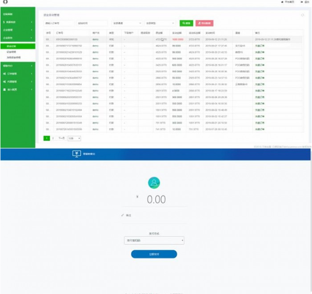The height and width of the screenshot is (294, 312).
Task: Click the logout link in the header
Action: (305, 2)
